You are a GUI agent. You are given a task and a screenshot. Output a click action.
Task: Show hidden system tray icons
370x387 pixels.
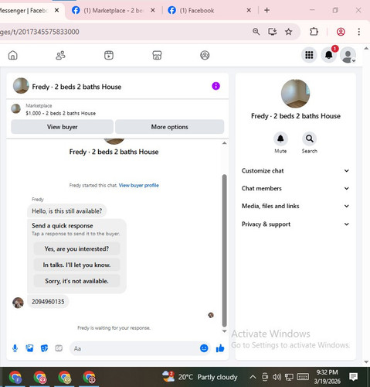coord(253,377)
